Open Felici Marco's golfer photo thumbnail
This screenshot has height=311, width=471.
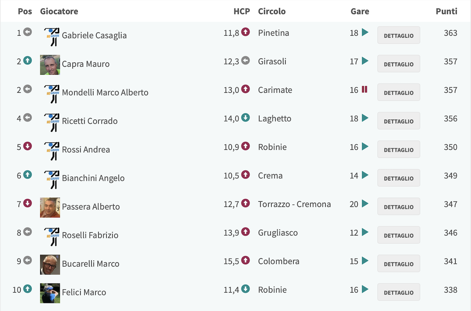pos(50,293)
